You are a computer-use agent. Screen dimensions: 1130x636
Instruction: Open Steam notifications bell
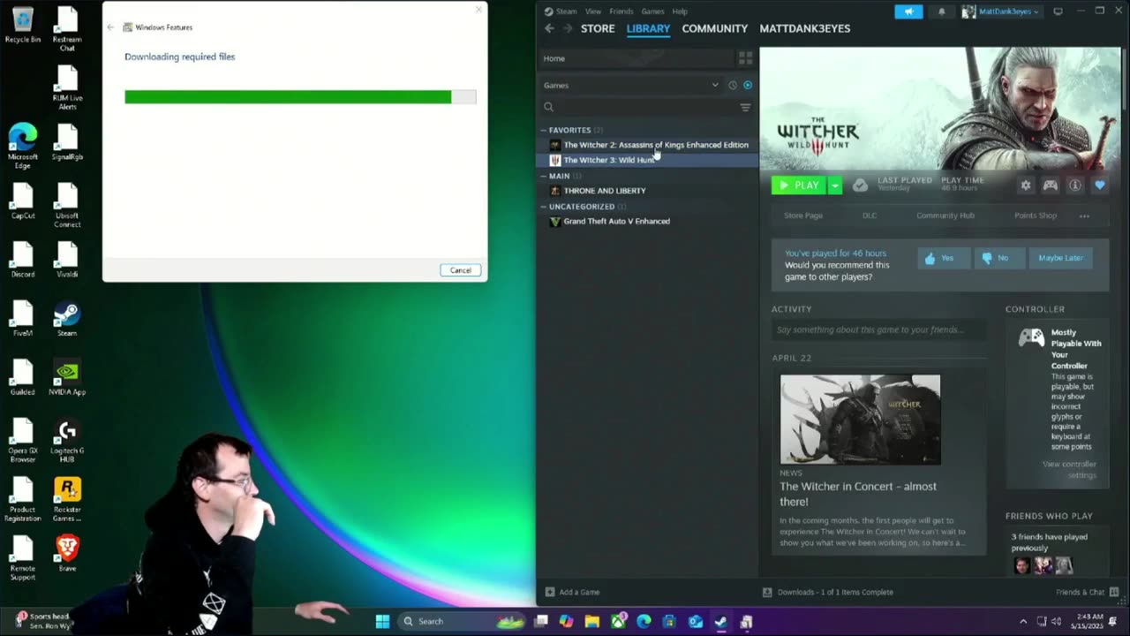[x=941, y=11]
